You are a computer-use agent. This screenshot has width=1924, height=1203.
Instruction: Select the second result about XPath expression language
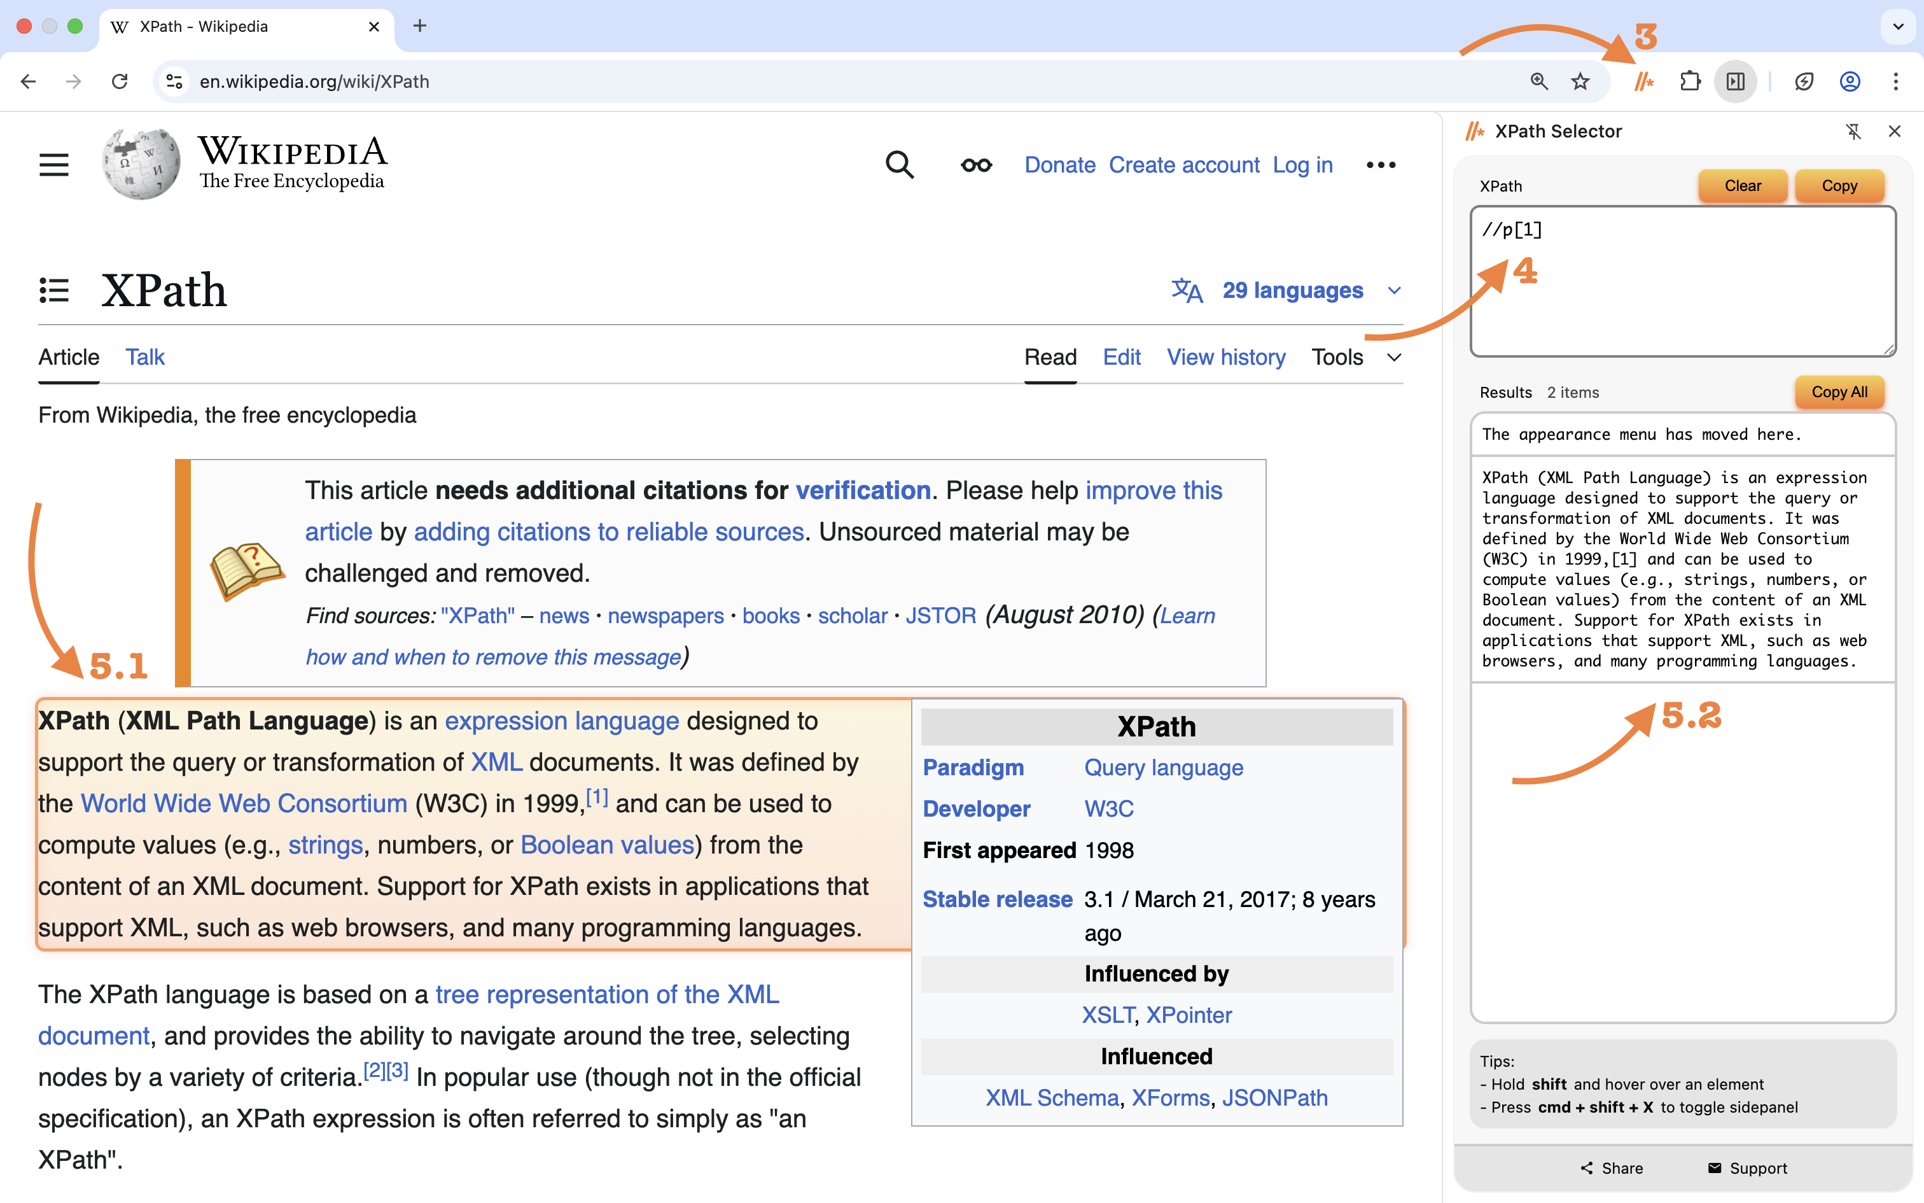click(x=1683, y=569)
